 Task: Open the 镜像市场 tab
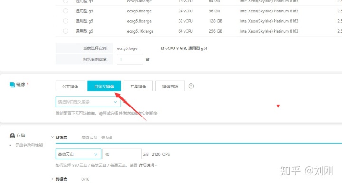click(x=170, y=86)
